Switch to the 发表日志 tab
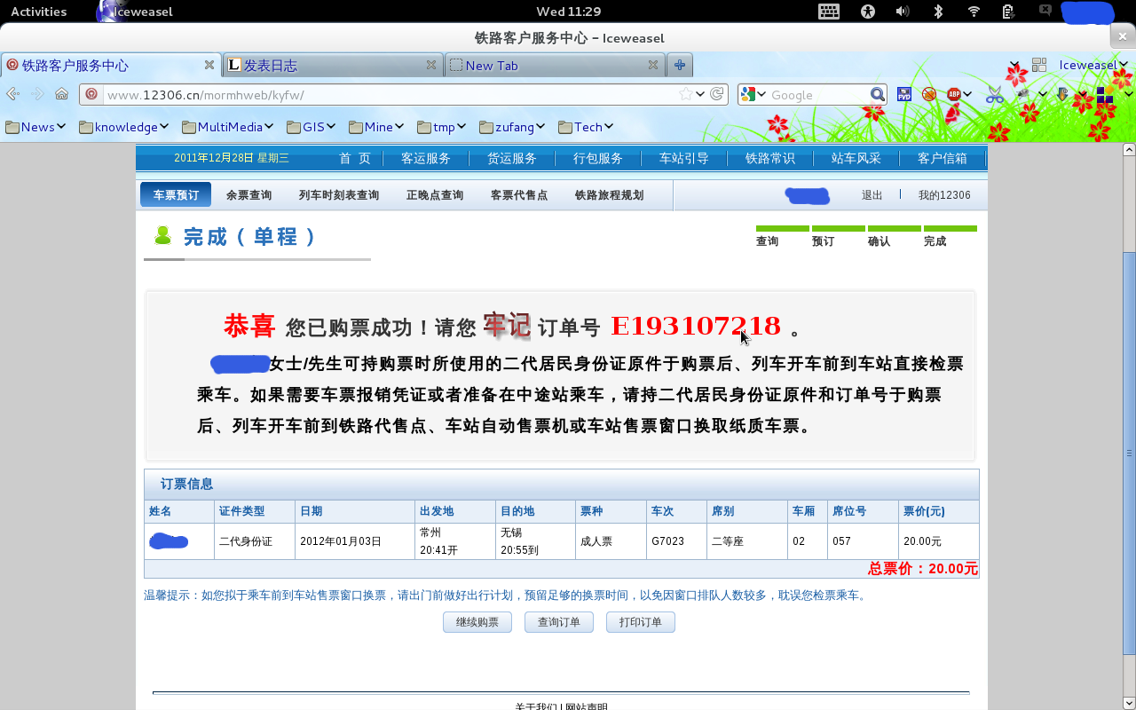 [333, 65]
